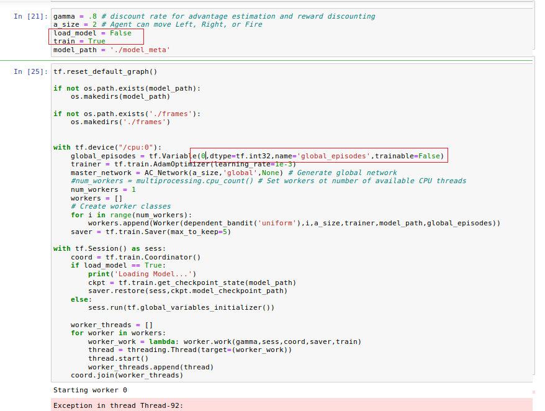Select the In [21] cell prompt

click(30, 16)
